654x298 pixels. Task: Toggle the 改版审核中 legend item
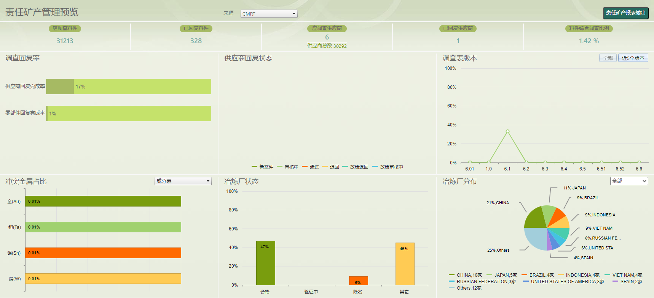(x=388, y=167)
